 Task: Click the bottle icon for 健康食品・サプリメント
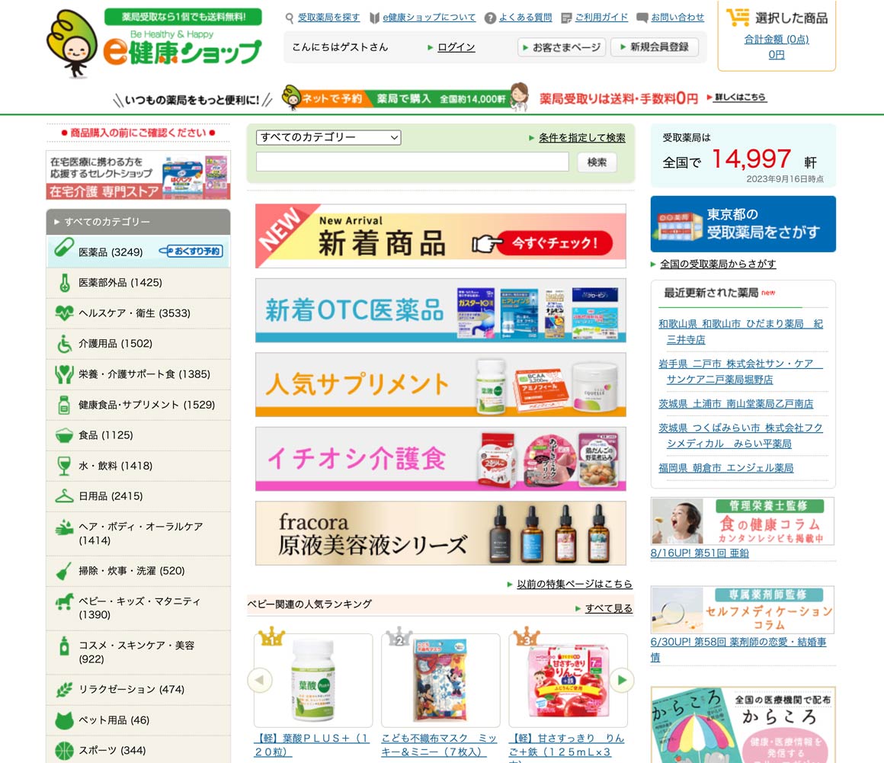64,404
